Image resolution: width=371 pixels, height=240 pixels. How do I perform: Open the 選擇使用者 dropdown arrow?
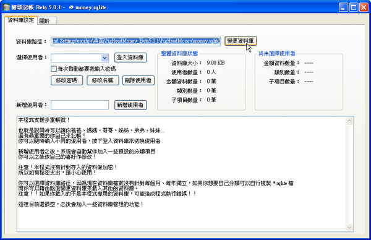tap(105, 58)
